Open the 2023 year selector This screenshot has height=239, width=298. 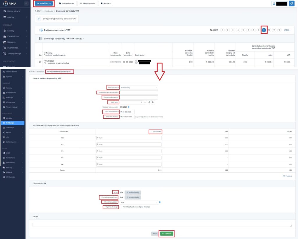(287, 30)
